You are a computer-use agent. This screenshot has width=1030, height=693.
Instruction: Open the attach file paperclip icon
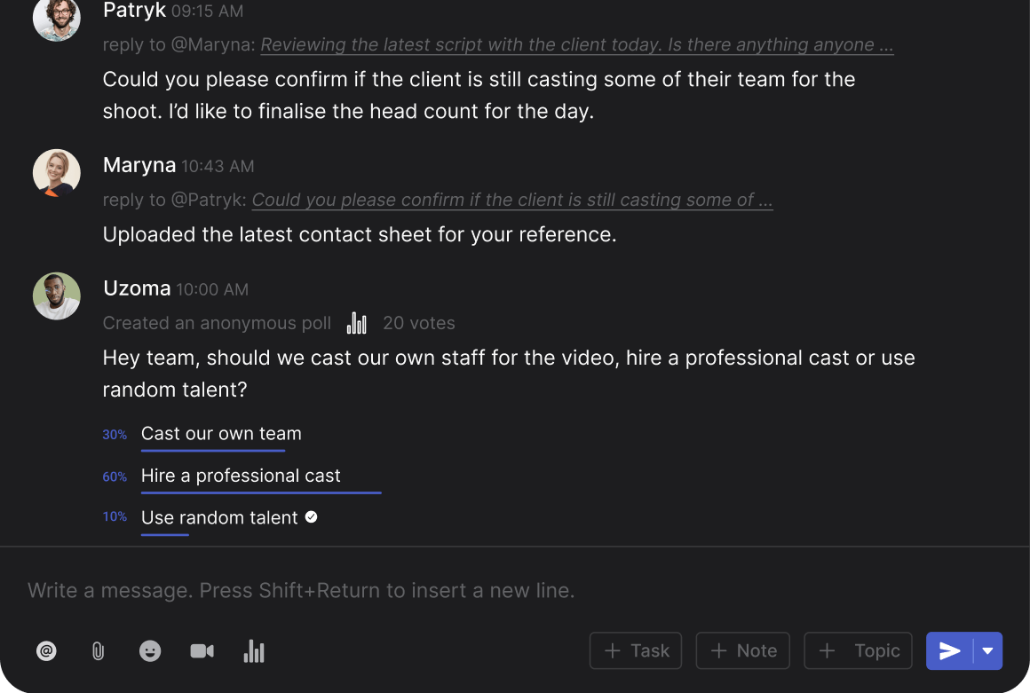pyautogui.click(x=98, y=651)
